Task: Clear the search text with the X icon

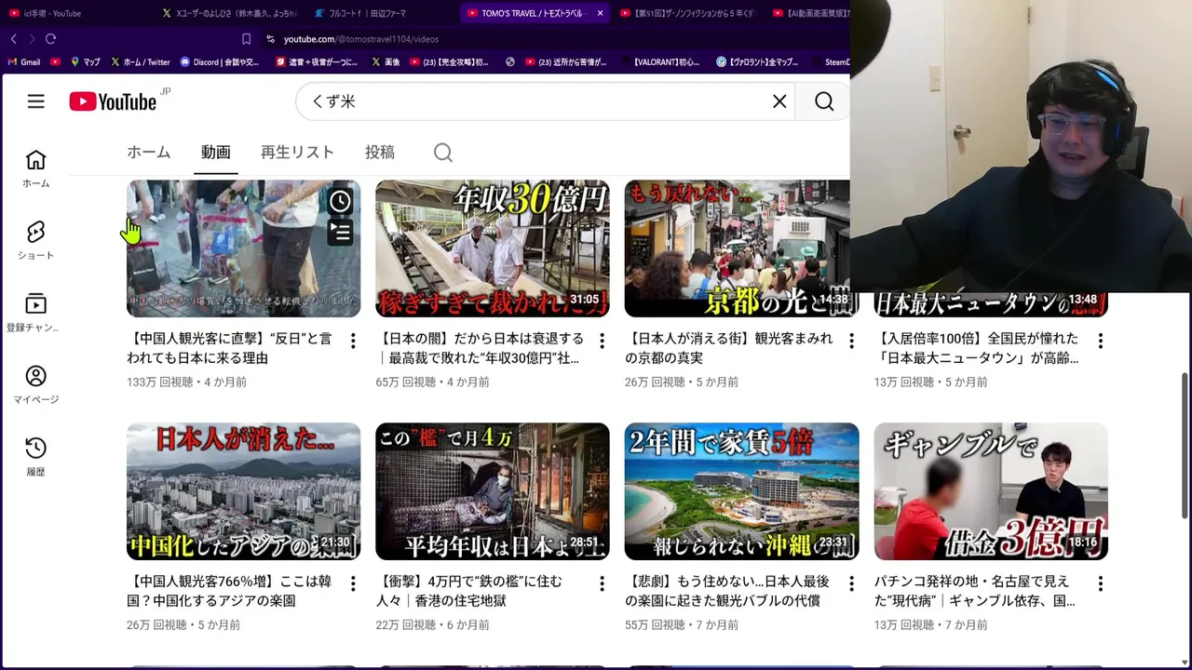Action: point(779,101)
